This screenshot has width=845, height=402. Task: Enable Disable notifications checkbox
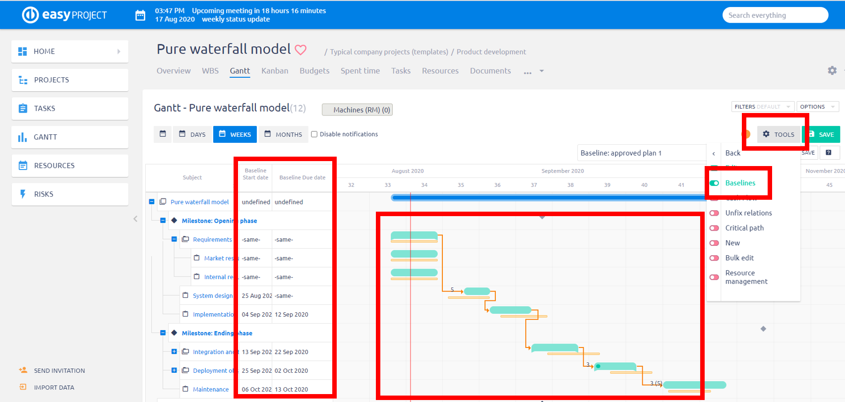click(x=314, y=134)
